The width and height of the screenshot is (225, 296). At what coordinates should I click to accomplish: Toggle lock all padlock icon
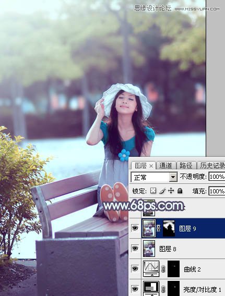point(180,191)
